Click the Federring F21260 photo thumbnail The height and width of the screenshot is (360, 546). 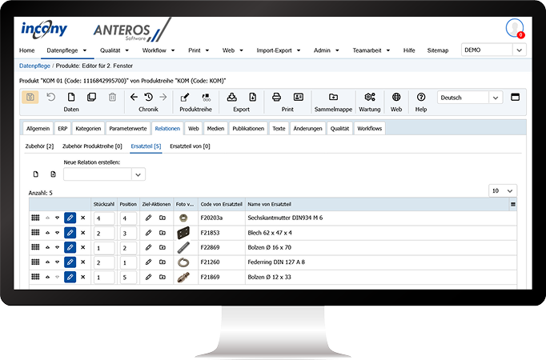(183, 262)
